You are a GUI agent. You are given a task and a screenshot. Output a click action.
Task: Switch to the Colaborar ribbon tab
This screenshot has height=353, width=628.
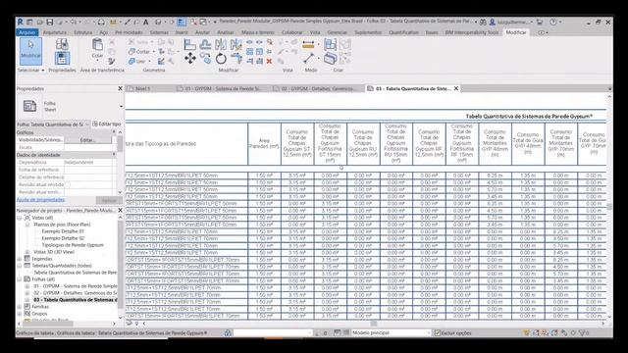click(x=292, y=32)
